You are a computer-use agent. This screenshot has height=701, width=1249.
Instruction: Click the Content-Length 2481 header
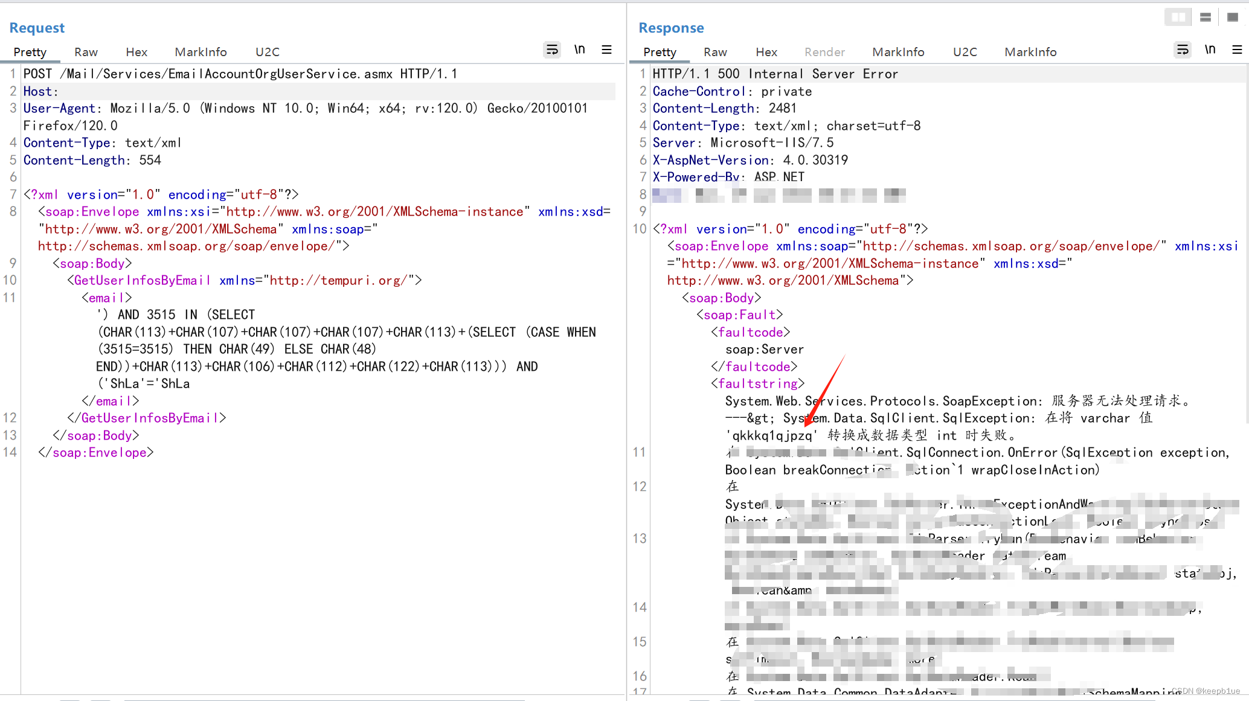725,108
